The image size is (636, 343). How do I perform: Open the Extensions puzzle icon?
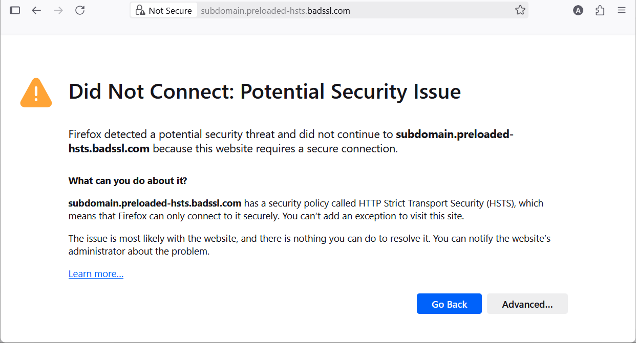(x=600, y=10)
